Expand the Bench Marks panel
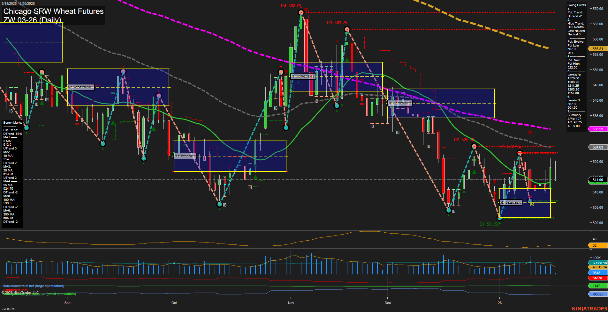 point(12,122)
